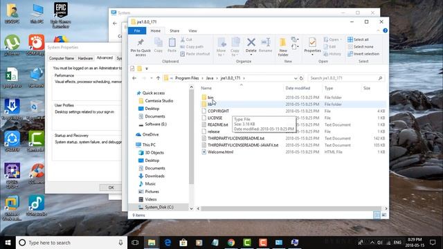
Task: Click the red Delete icon
Action: tap(251, 43)
